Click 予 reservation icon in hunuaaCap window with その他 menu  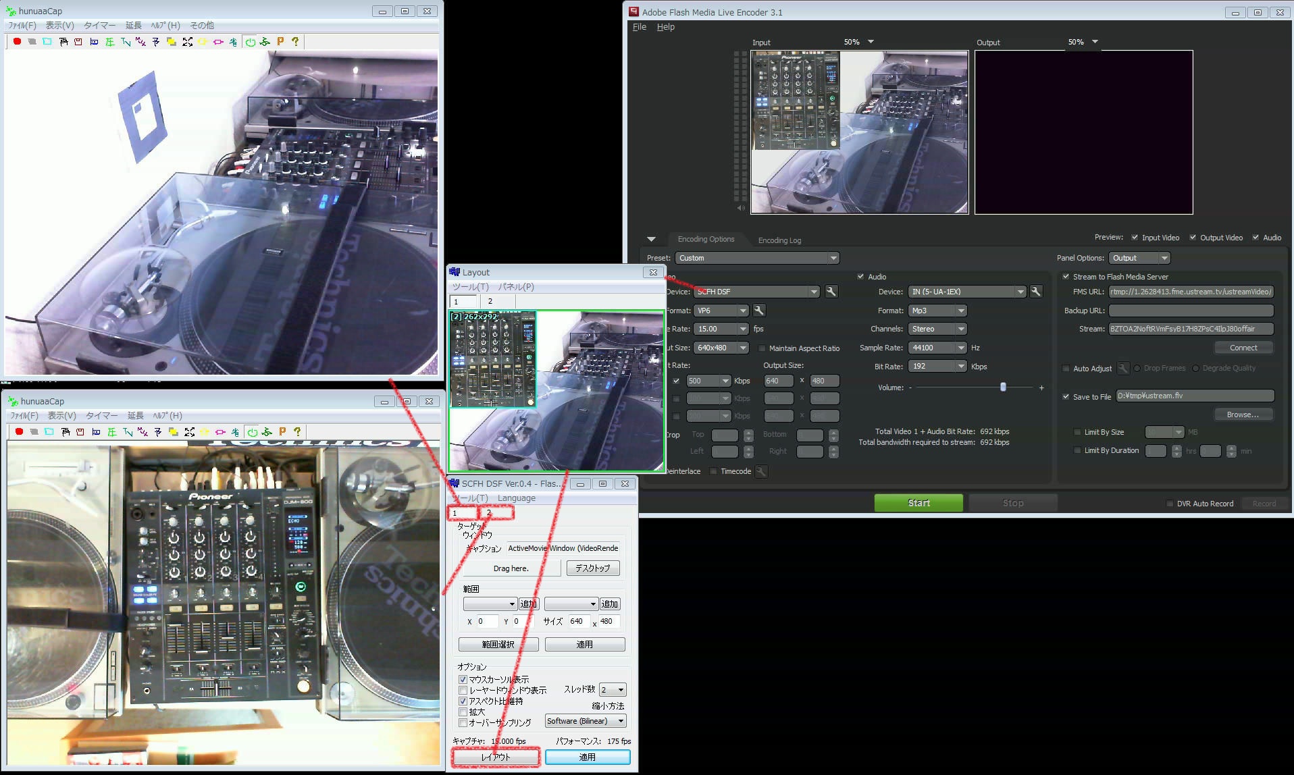click(156, 42)
